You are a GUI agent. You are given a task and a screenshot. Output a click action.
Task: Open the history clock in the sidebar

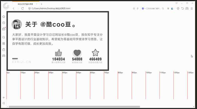(x=4, y=23)
